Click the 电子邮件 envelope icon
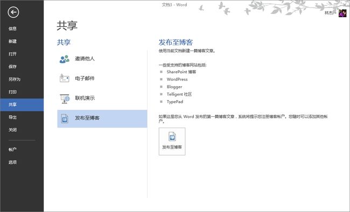 point(65,79)
